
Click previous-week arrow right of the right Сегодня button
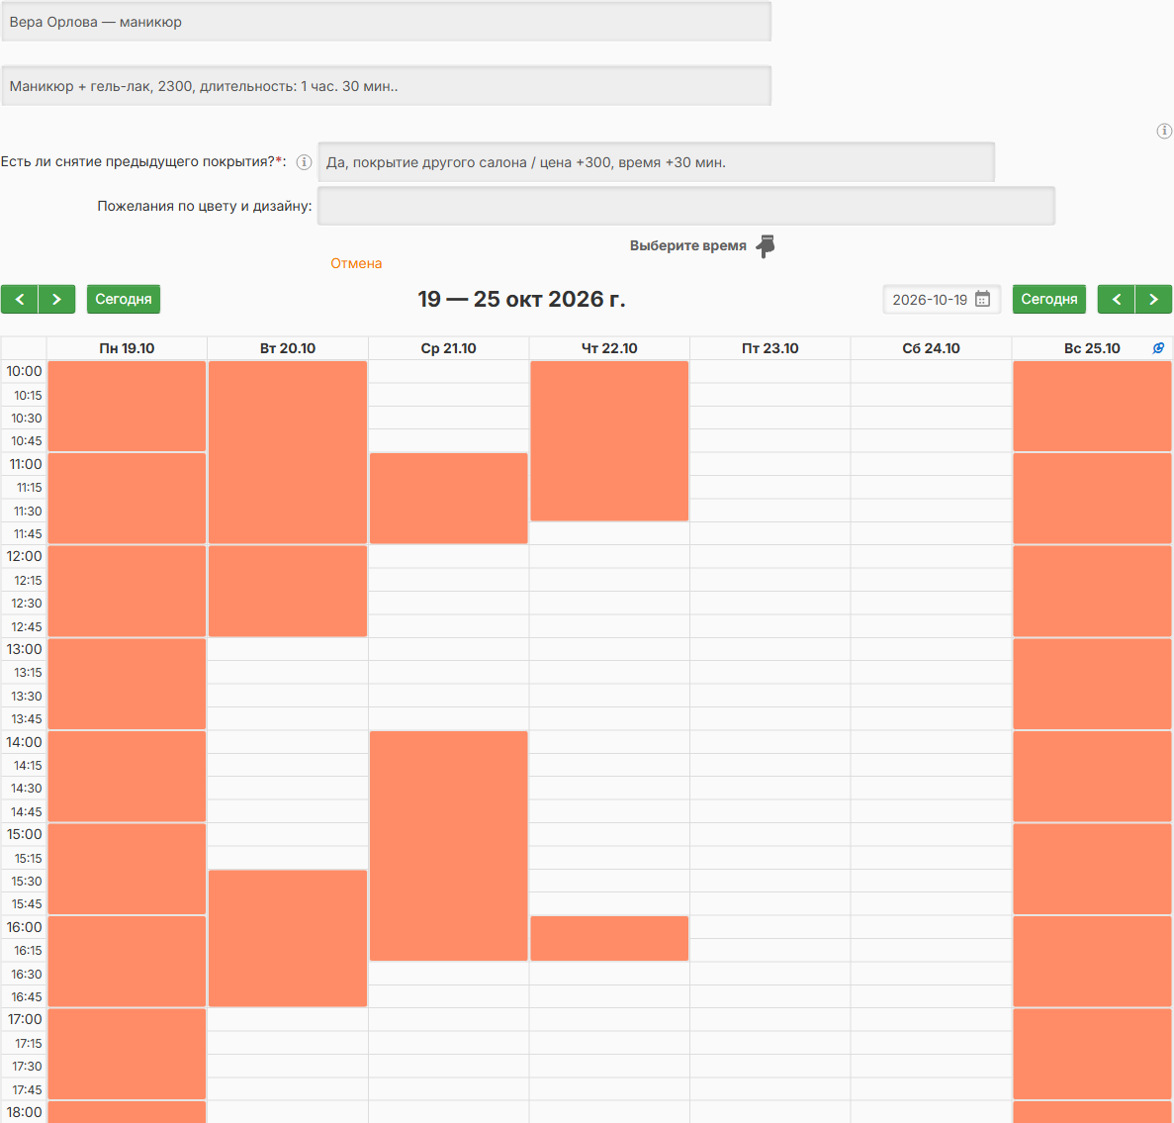1117,299
